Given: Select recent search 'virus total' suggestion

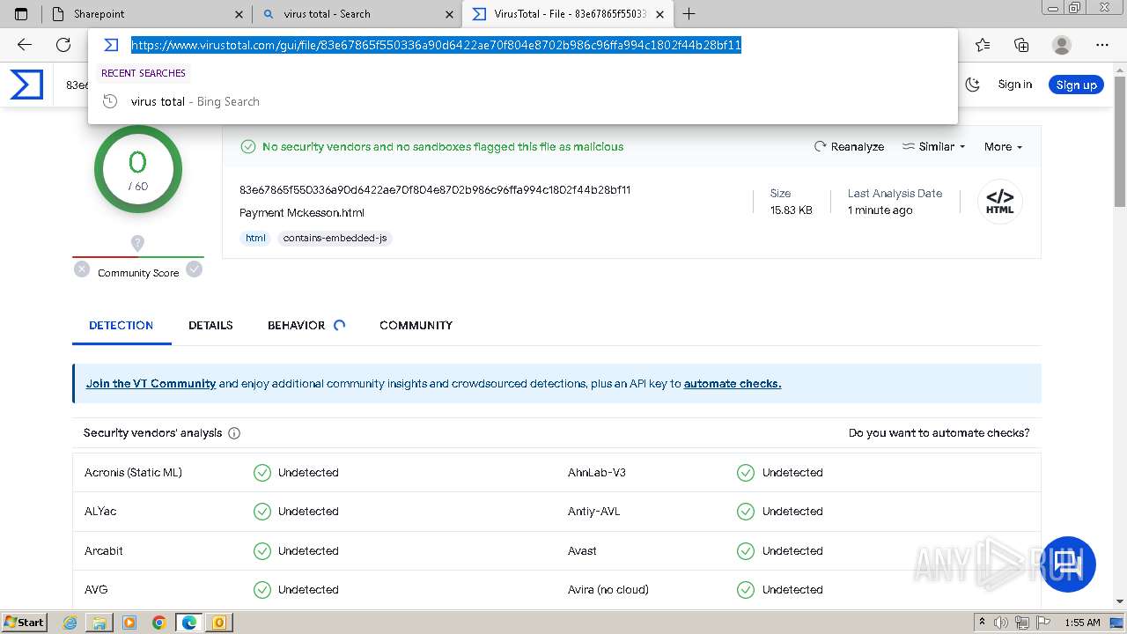Looking at the screenshot, I should 523,101.
